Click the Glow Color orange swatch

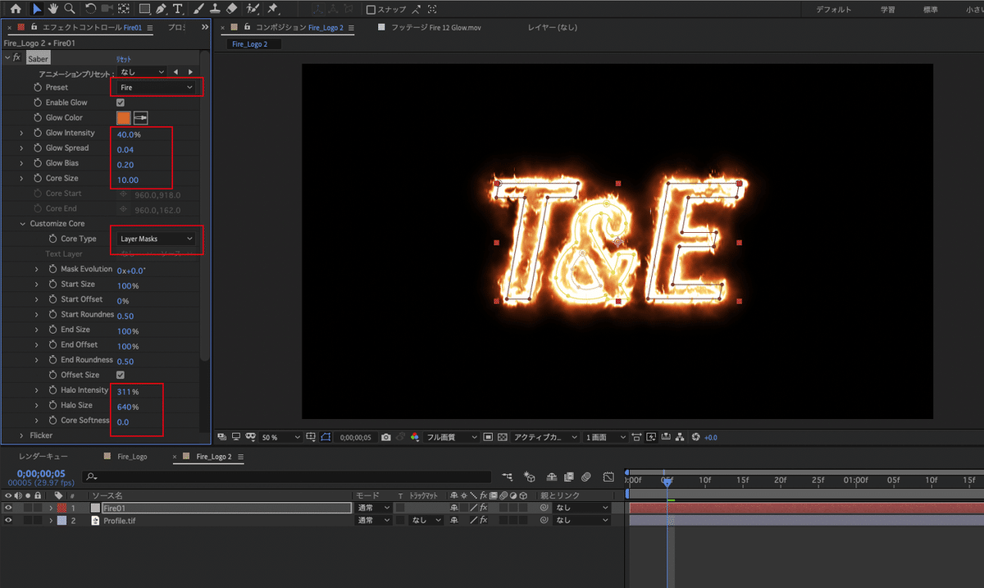click(123, 118)
